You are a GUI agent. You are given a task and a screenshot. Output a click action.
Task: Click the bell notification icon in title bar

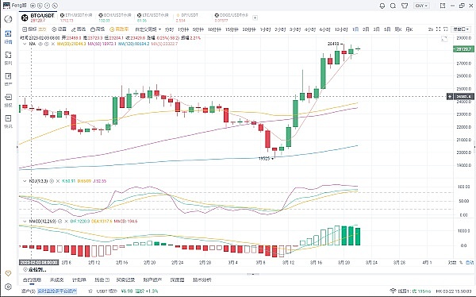[382, 6]
